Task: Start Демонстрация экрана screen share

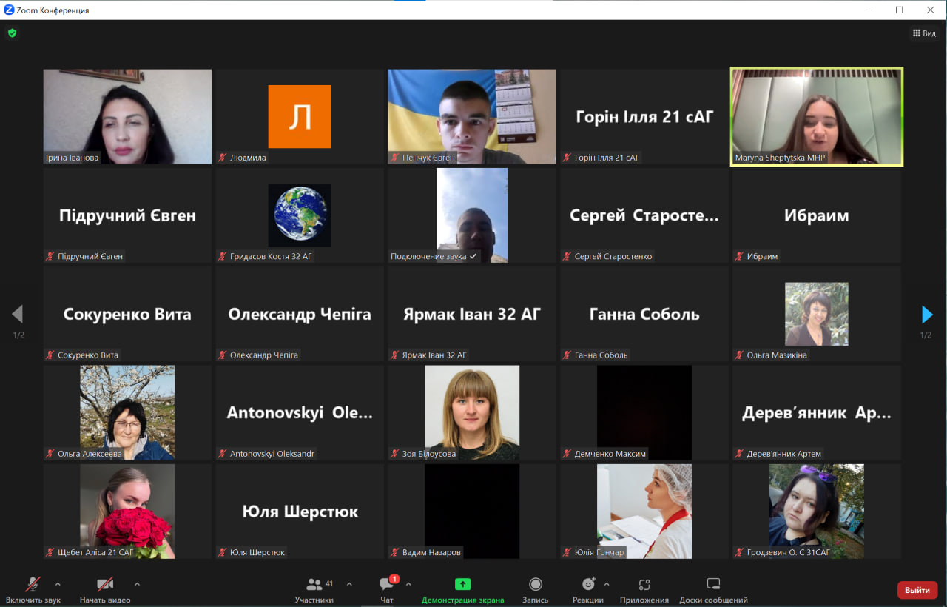Action: click(462, 590)
